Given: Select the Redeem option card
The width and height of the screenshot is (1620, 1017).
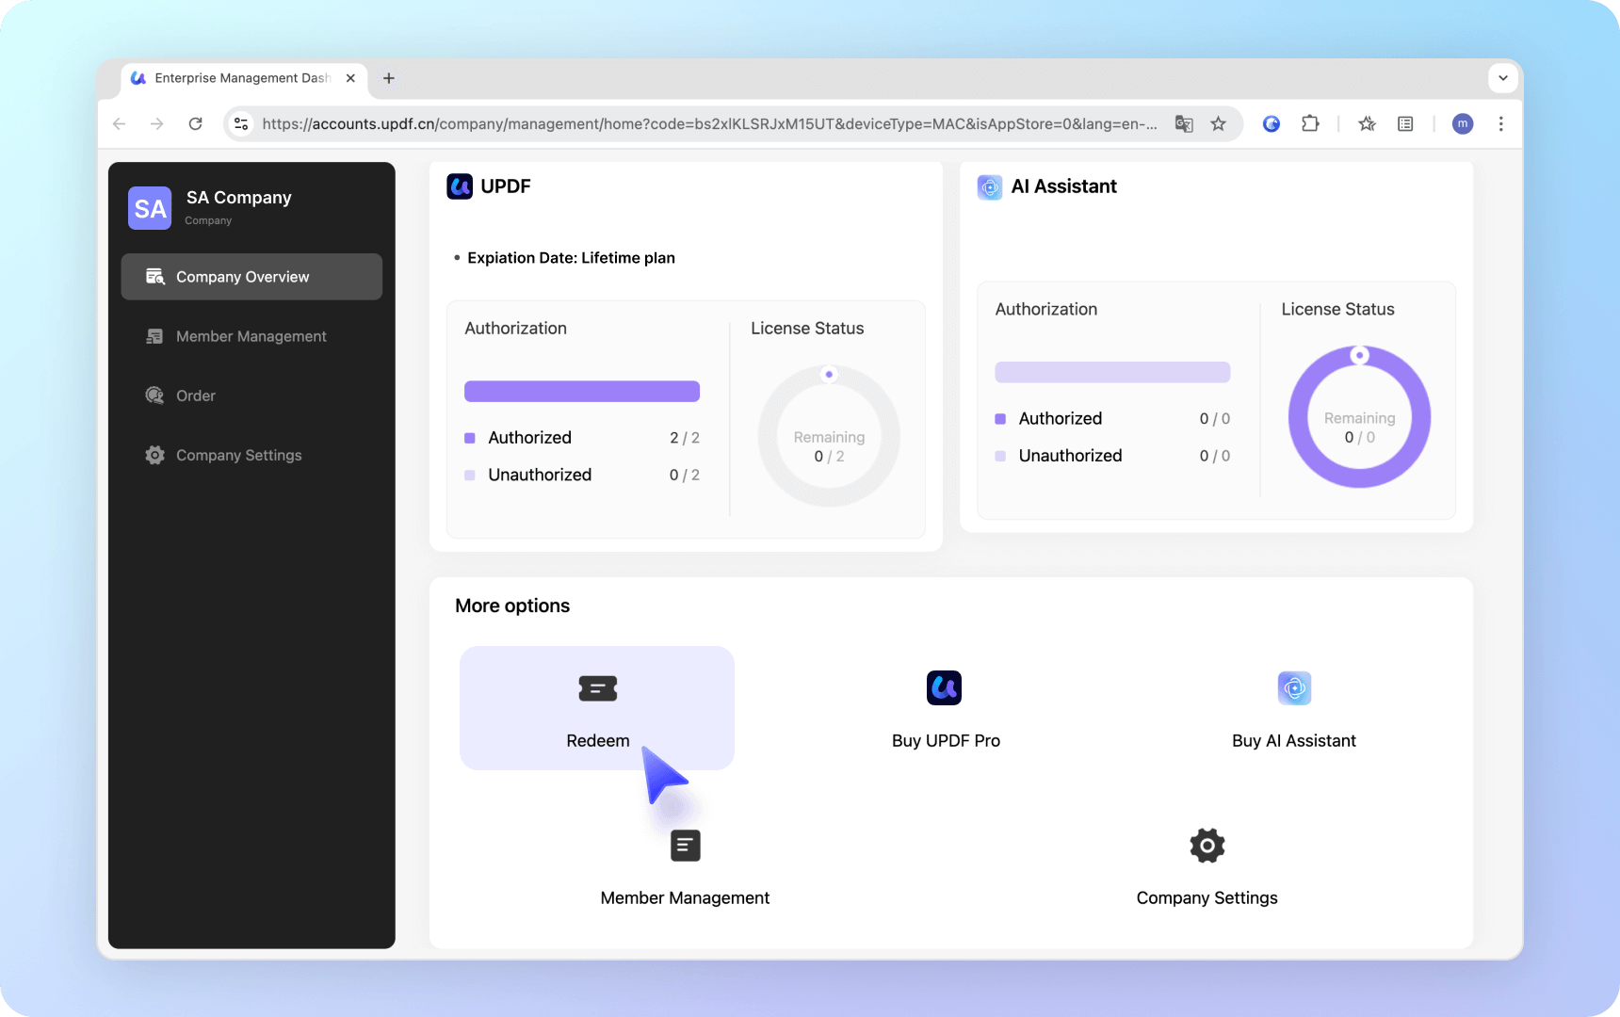Looking at the screenshot, I should [597, 708].
